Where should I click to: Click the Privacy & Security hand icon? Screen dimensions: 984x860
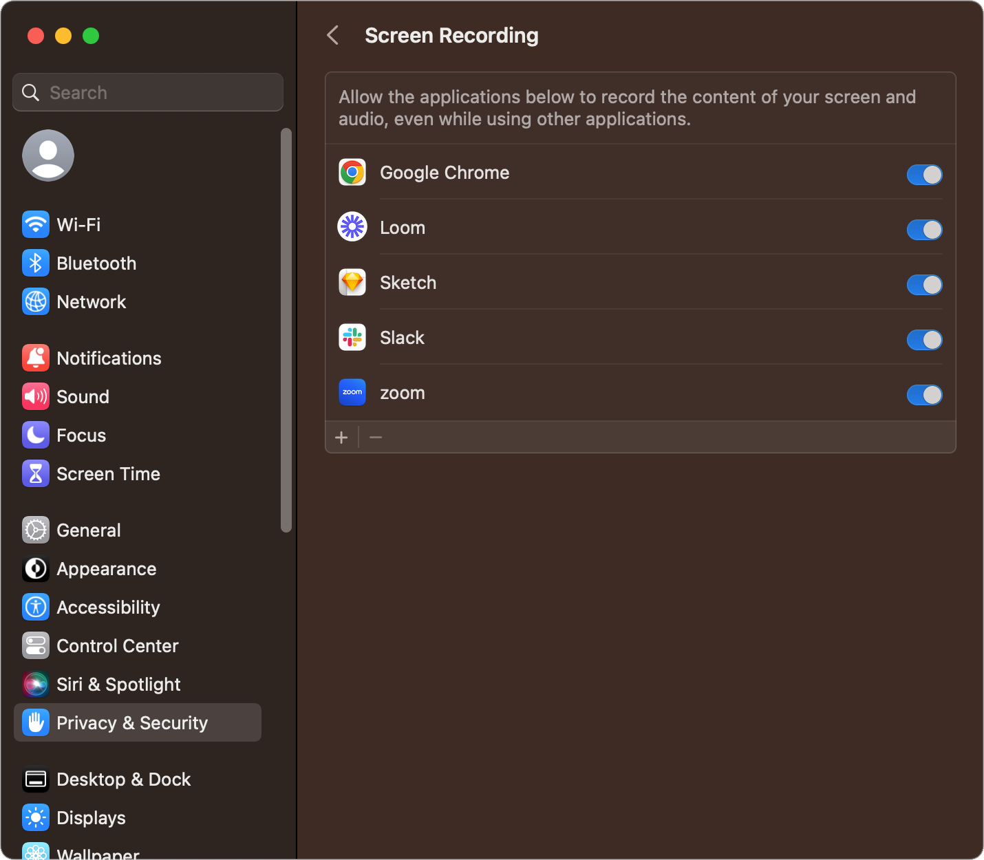pos(36,722)
